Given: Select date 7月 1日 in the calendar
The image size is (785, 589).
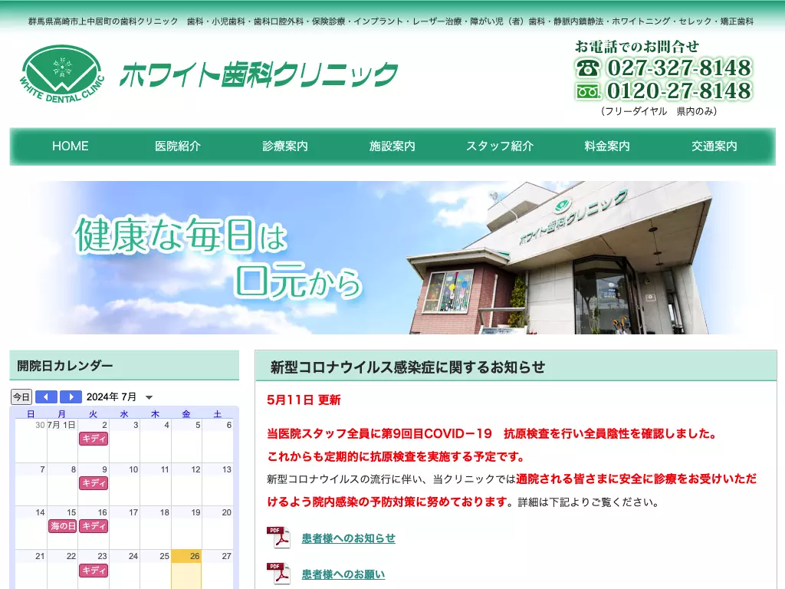Looking at the screenshot, I should [61, 425].
